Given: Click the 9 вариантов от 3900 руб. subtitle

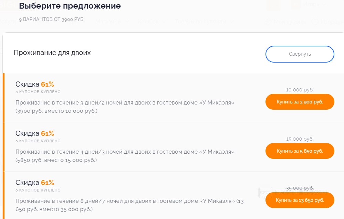Looking at the screenshot, I should (52, 20).
